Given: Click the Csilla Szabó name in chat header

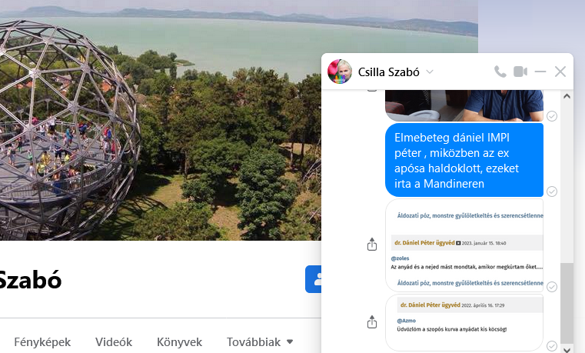Looking at the screenshot, I should [388, 72].
